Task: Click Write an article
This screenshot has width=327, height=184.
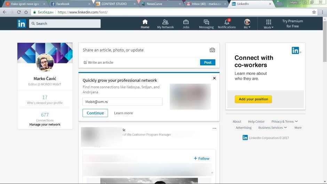Action: click(x=98, y=62)
